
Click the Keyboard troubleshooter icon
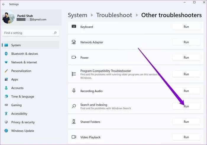(x=74, y=26)
